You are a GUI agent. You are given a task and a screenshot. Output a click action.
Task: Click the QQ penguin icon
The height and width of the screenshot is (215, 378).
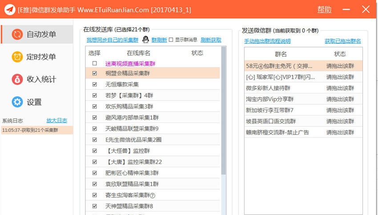145,40
